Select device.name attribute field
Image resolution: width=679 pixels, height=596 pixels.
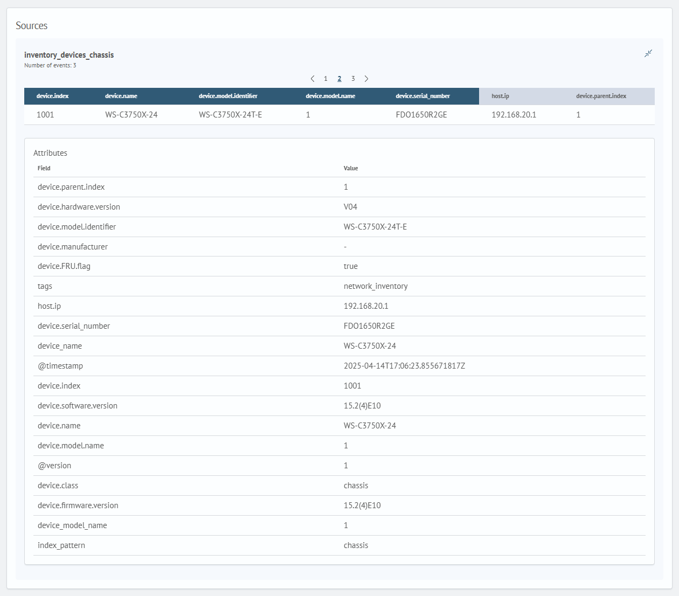coord(59,426)
